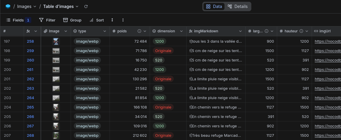Viewport: 341px width, 140px height.
Task: Select the Originale tag in row 204
Action: click(x=163, y=107)
